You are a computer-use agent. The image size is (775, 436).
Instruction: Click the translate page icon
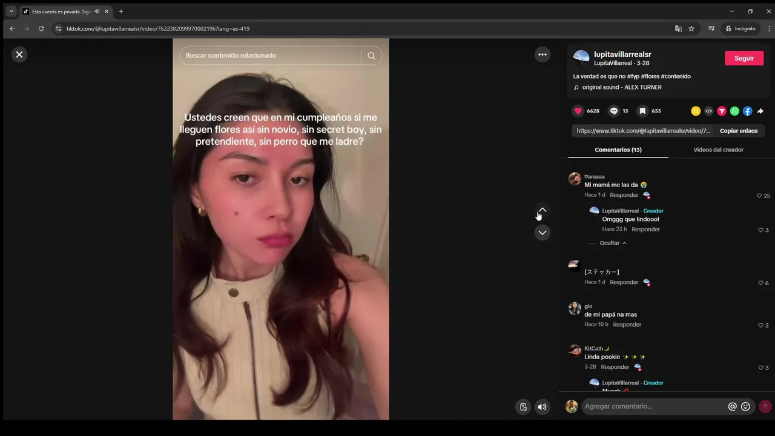(678, 28)
